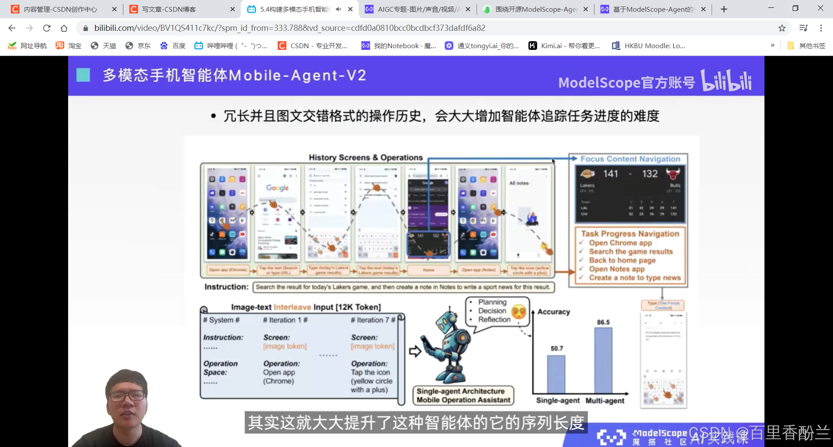The width and height of the screenshot is (833, 447).
Task: Bookmark this page with the star icon
Action: pyautogui.click(x=782, y=28)
